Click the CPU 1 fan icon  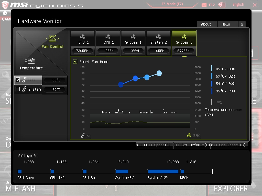point(82,37)
